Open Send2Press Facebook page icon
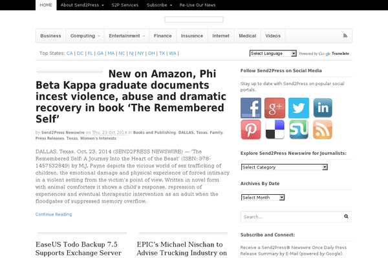The height and width of the screenshot is (258, 388). [251, 108]
